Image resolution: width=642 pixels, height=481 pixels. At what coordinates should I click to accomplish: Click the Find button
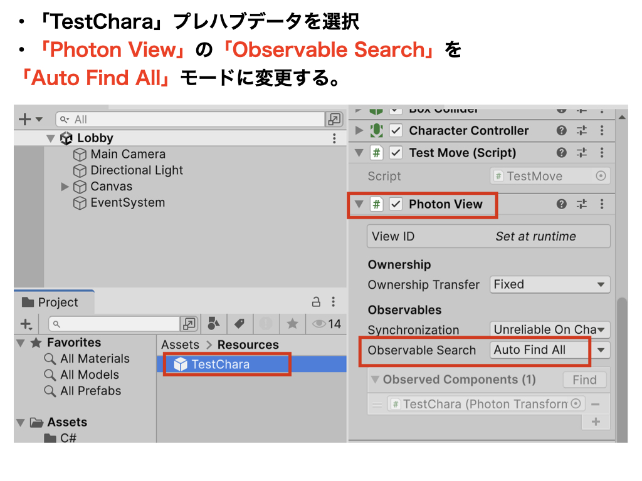click(x=584, y=380)
